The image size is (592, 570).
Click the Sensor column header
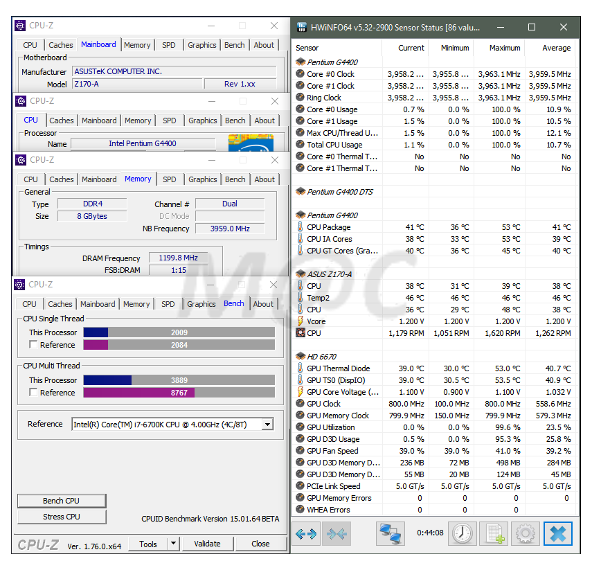pos(337,48)
